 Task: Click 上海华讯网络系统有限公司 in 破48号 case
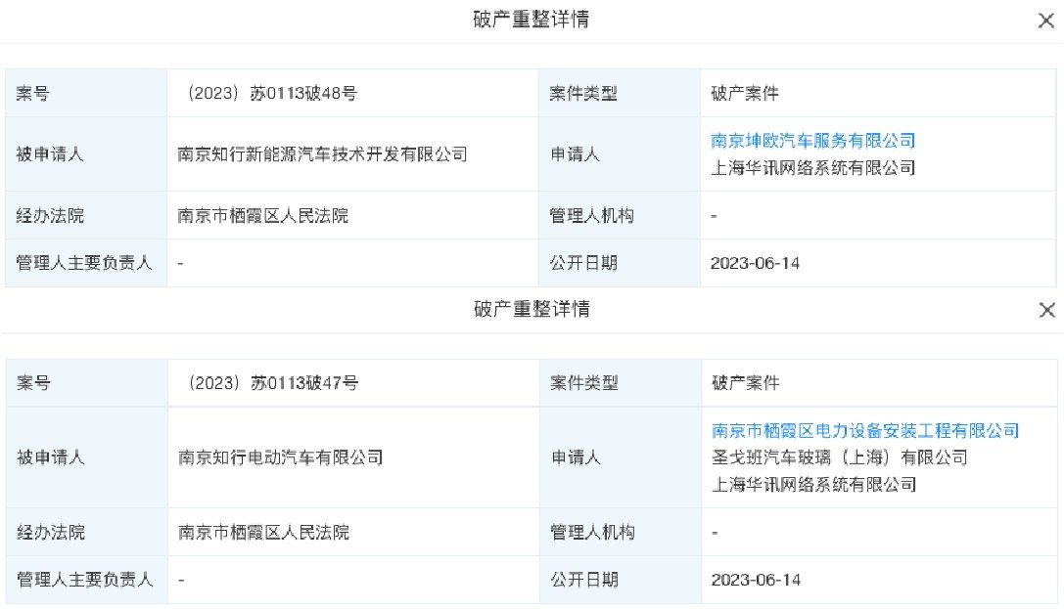click(813, 168)
